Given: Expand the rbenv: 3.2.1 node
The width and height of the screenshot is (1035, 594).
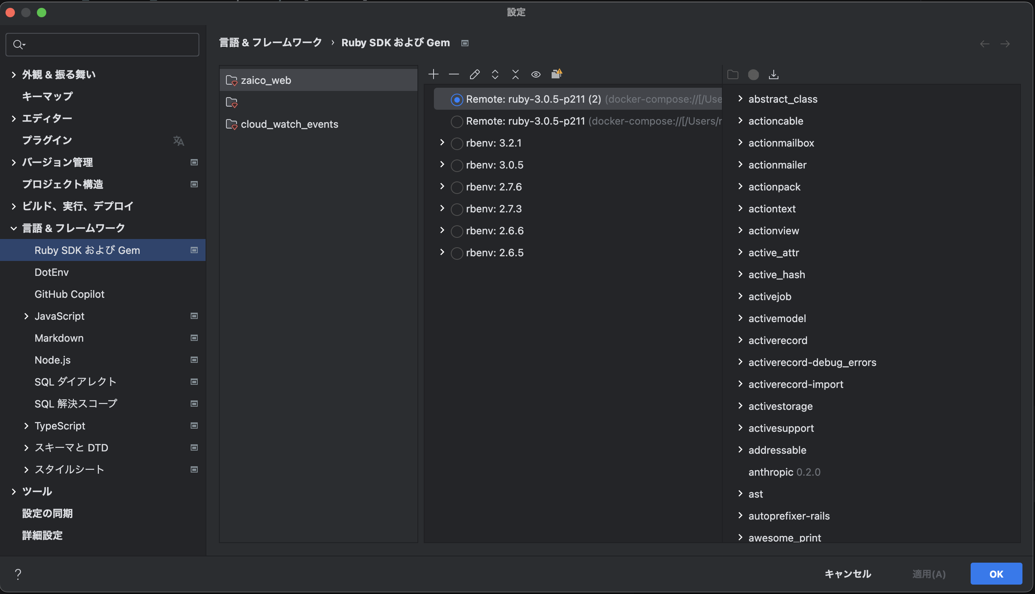Looking at the screenshot, I should pyautogui.click(x=442, y=142).
